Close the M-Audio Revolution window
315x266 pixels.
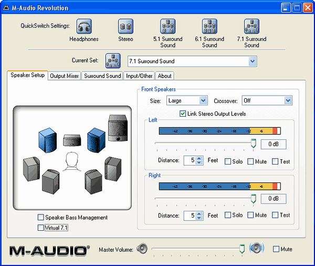[x=308, y=8]
